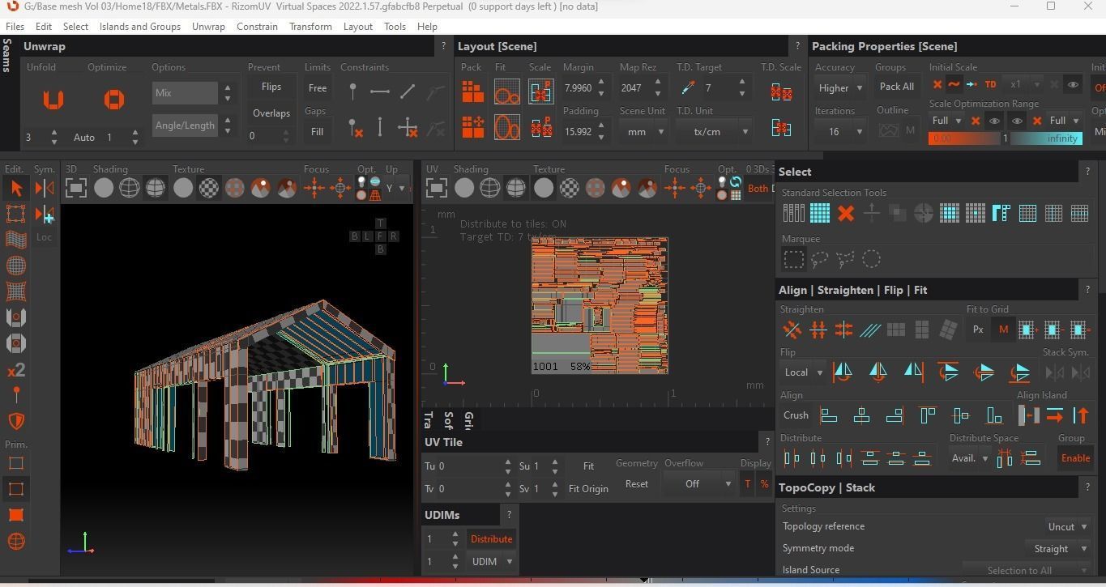Image resolution: width=1106 pixels, height=587 pixels.
Task: Click the red X deselect icon in Select panel
Action: pos(846,213)
